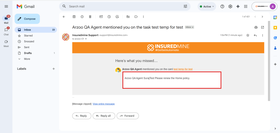Toggle the main menu sidebar
The image size is (280, 133).
6,7
